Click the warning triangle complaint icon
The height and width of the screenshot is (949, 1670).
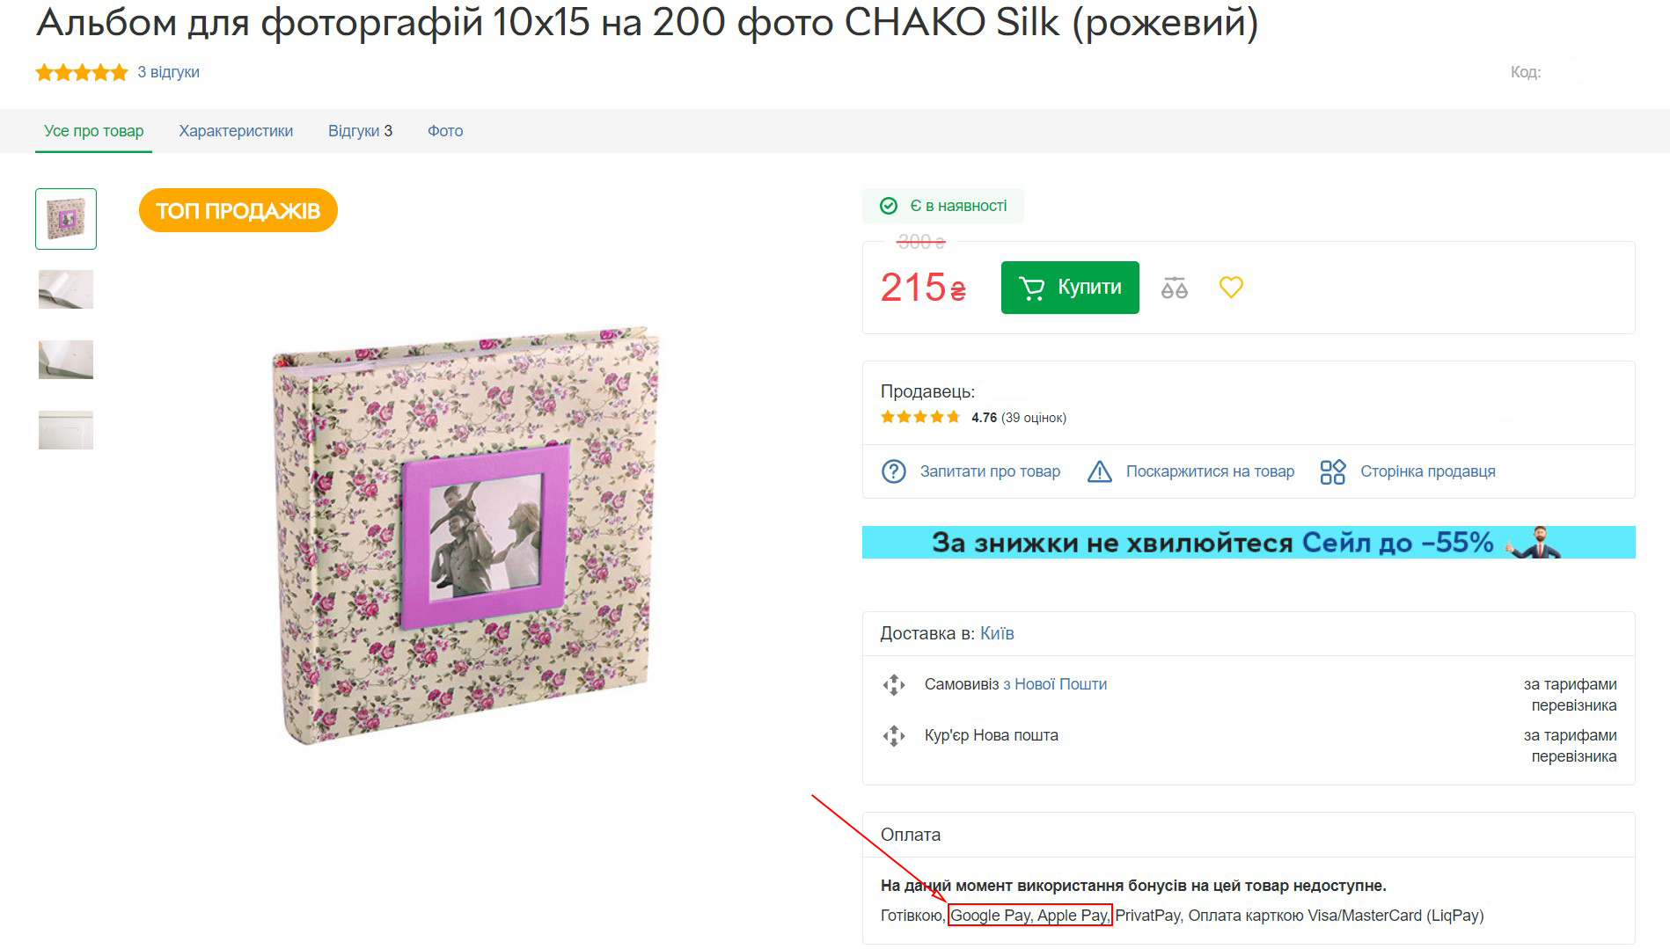click(1100, 471)
